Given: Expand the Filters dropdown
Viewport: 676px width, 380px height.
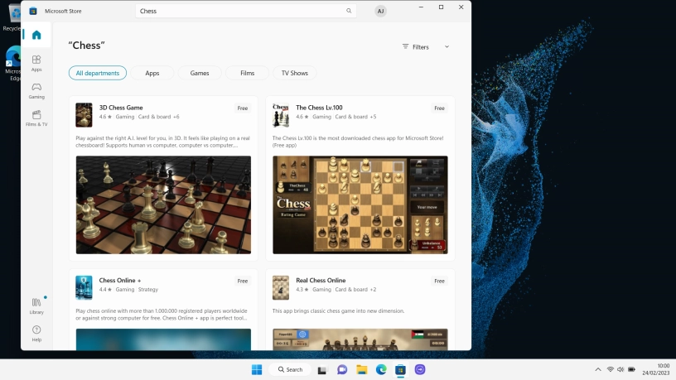Looking at the screenshot, I should (x=416, y=47).
